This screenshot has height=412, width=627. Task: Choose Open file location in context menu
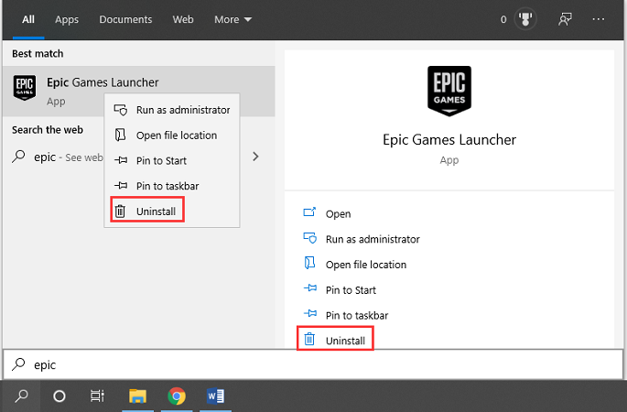tap(172, 136)
